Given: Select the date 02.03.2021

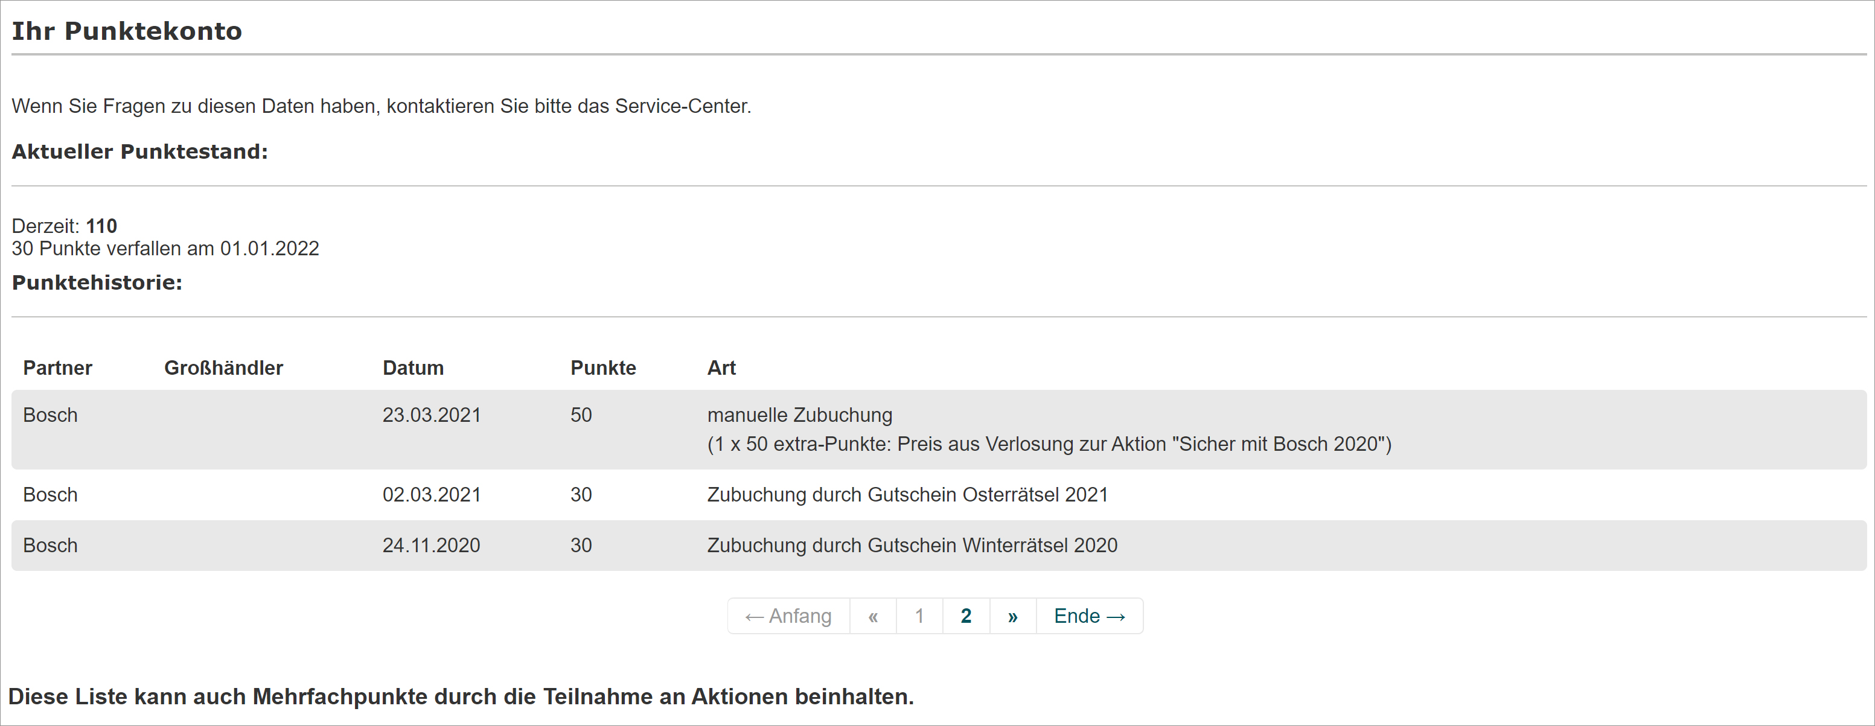Looking at the screenshot, I should [x=432, y=495].
